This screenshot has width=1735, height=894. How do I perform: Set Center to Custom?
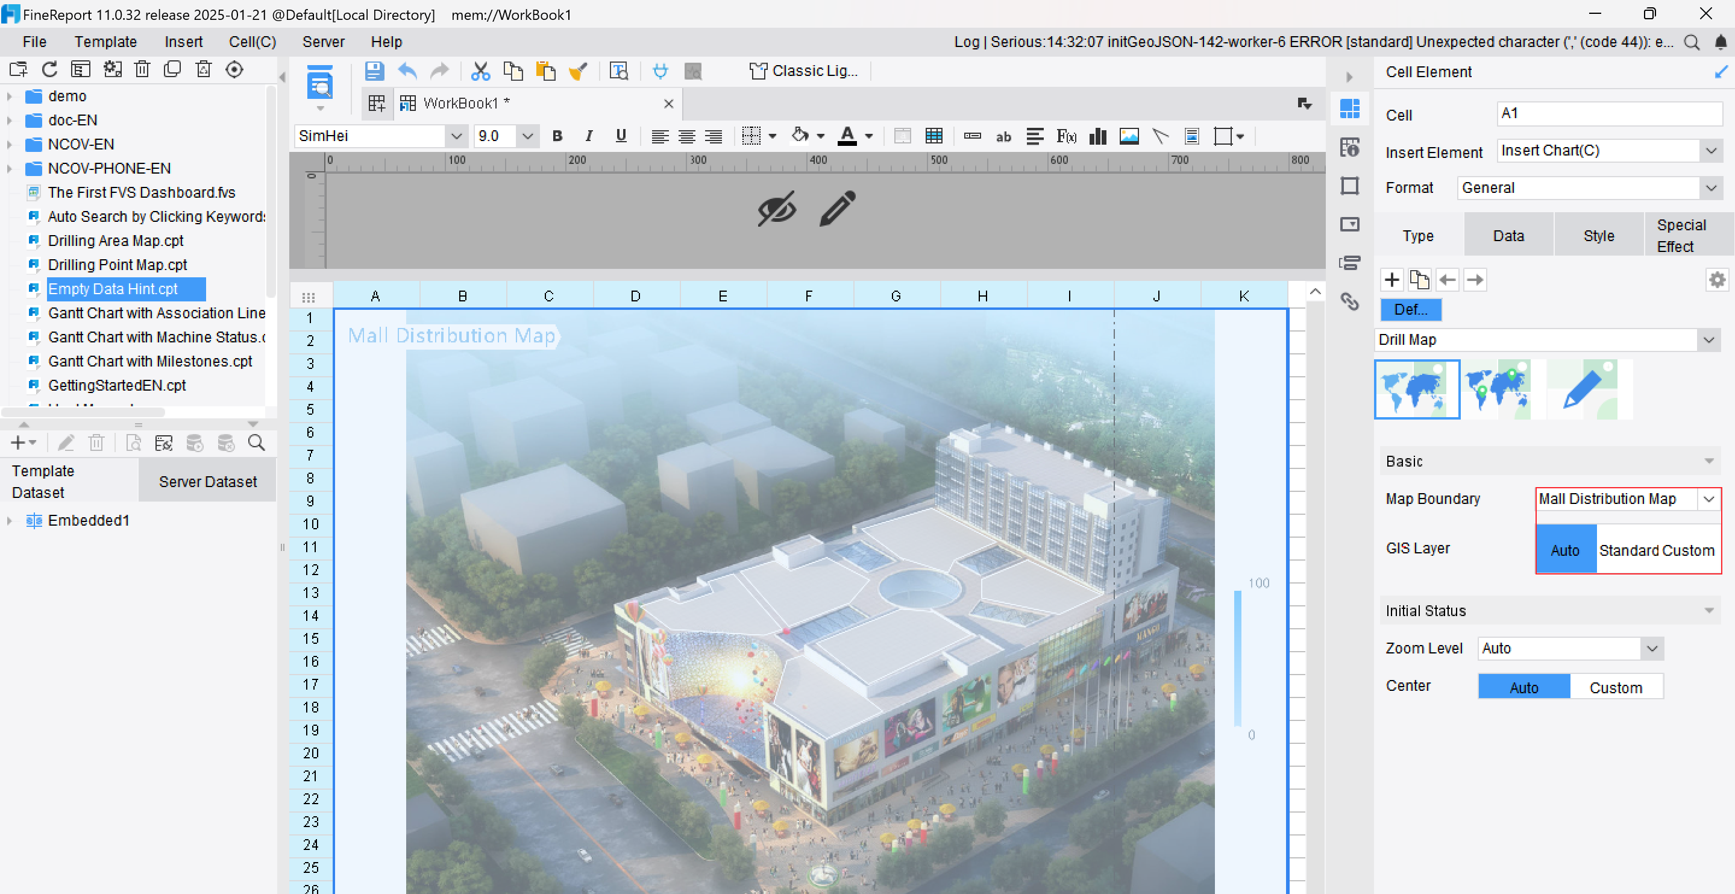[1615, 687]
